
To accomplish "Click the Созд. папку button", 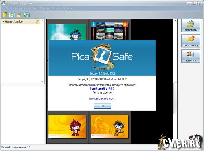I will [191, 41].
